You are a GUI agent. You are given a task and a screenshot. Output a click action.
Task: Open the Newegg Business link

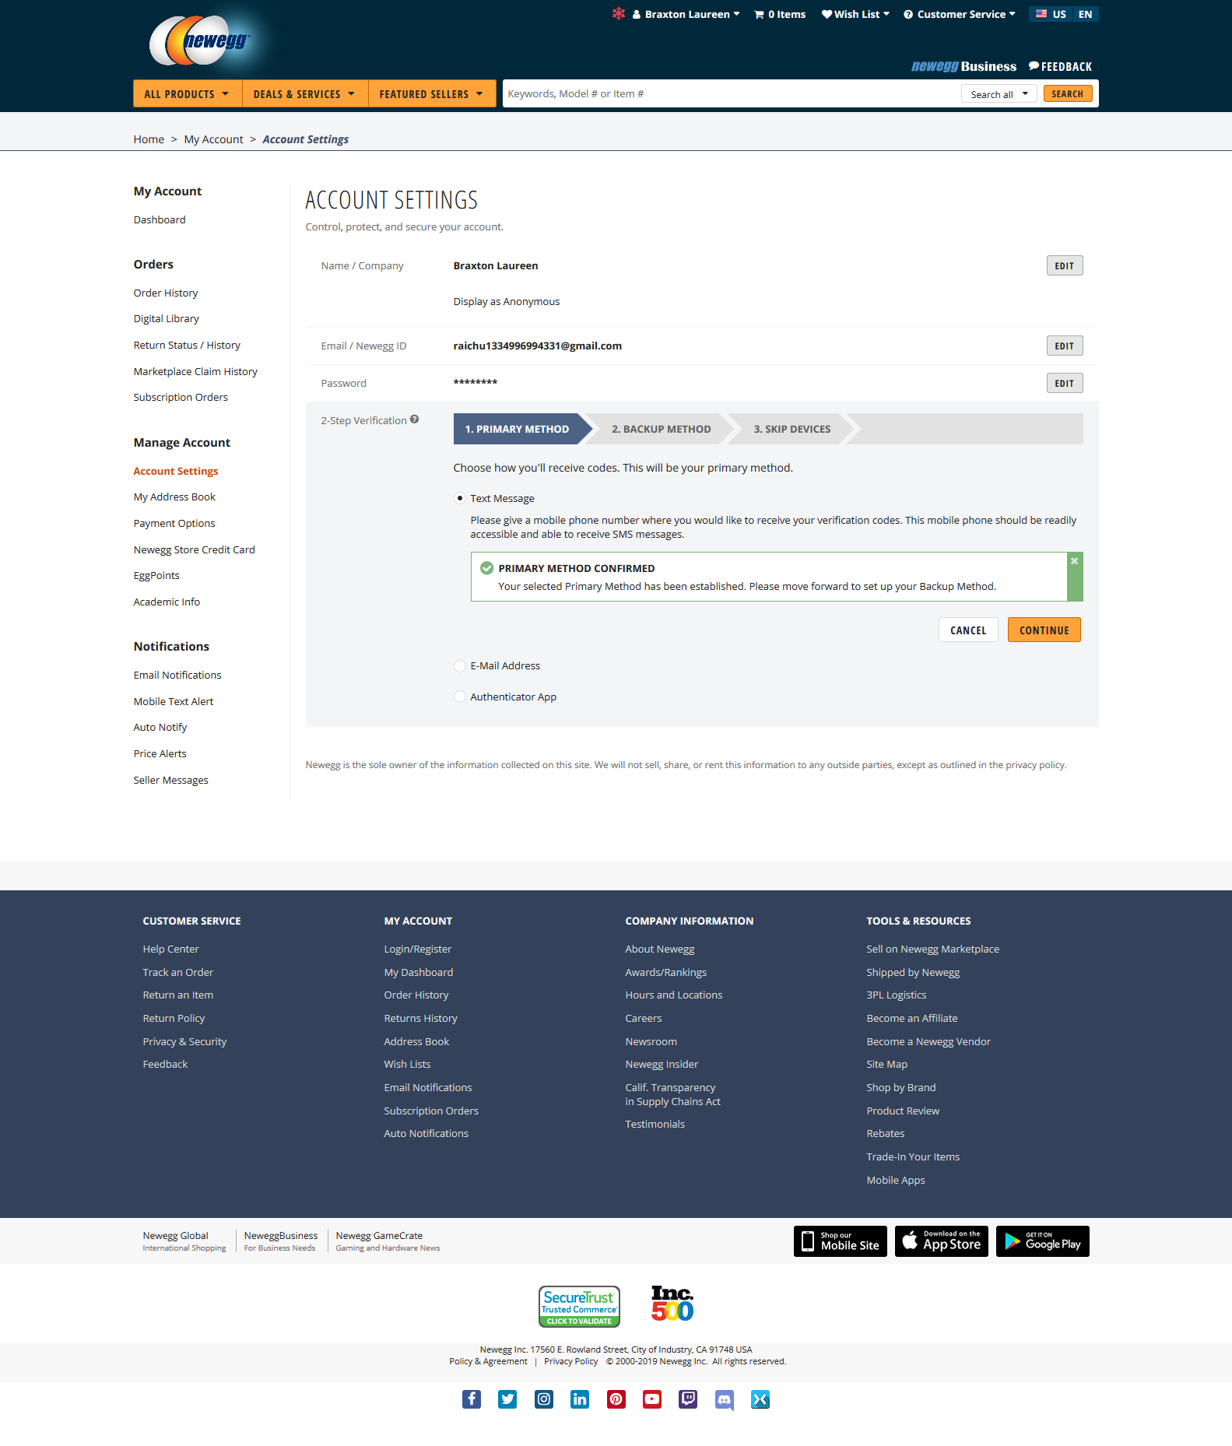coord(963,67)
